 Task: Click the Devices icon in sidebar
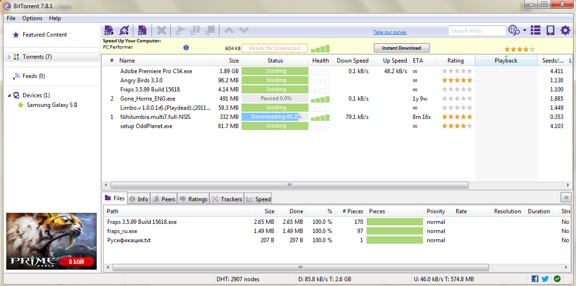coord(16,95)
